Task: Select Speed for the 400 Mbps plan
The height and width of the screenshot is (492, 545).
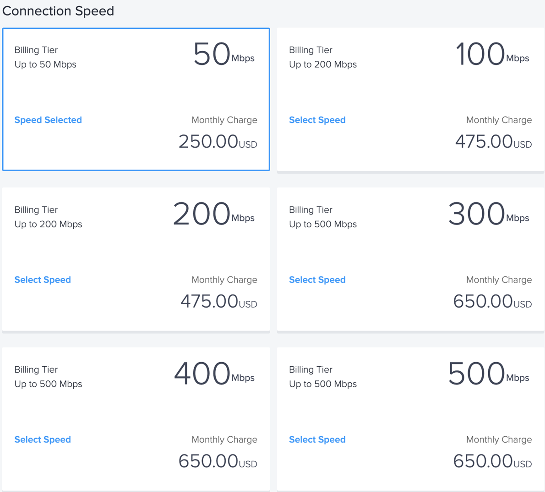Action: click(x=43, y=439)
